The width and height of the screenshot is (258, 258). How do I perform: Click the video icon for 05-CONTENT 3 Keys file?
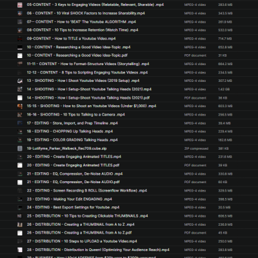tap(20, 5)
